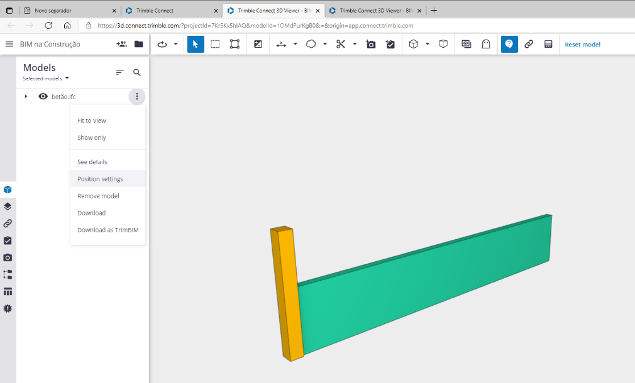Choose the clip plane scissors tool
The image size is (635, 383).
341,45
